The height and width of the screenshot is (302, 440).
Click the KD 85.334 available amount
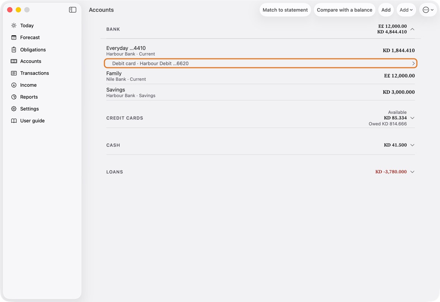395,118
